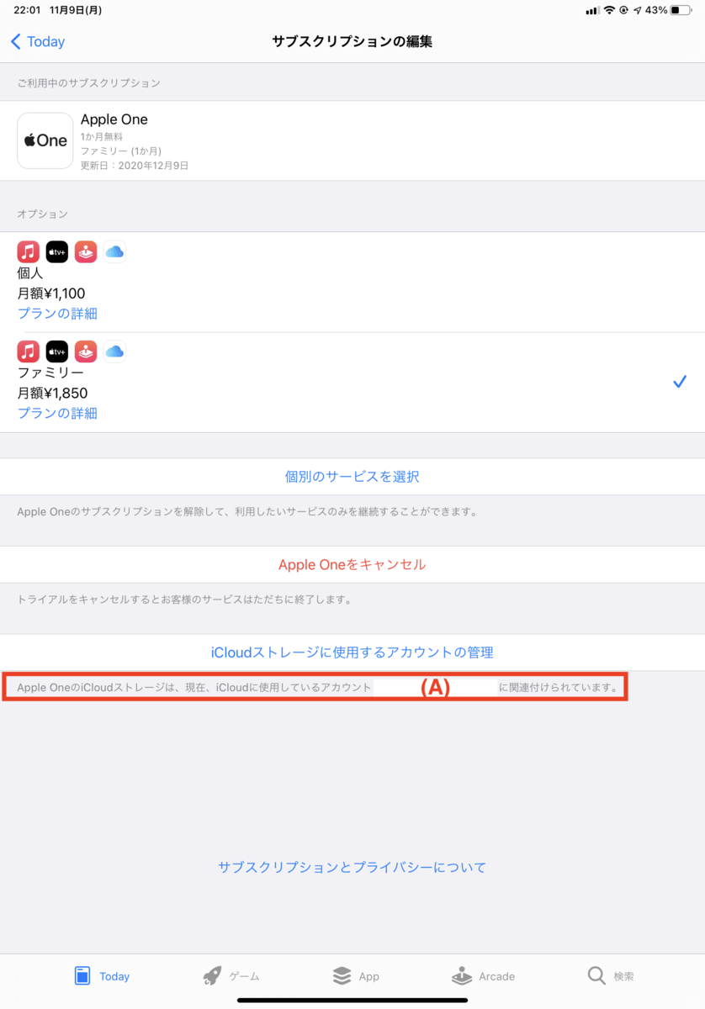Tap Apple Arcade icon in 個人 plan
Viewport: 705px width, 1009px height.
point(86,251)
